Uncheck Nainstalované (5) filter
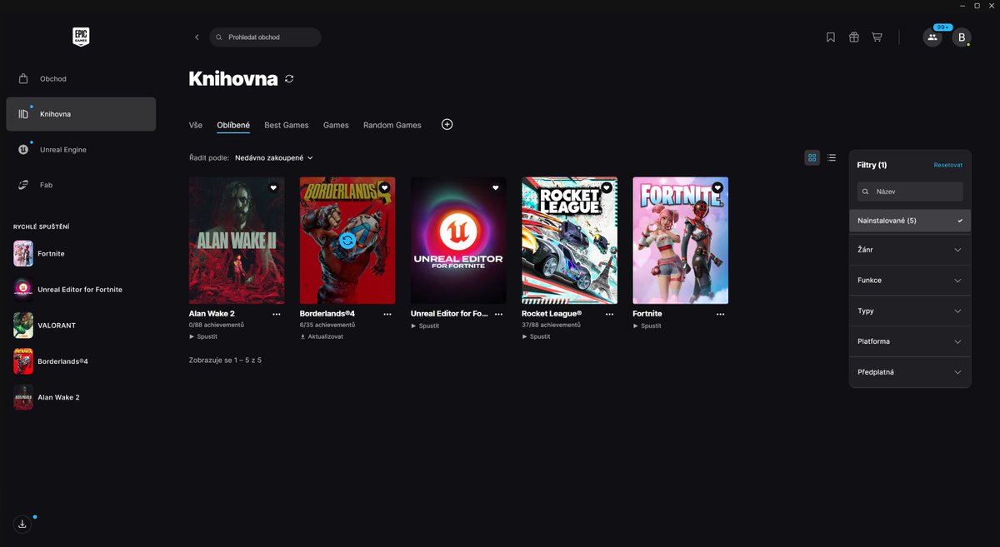Image resolution: width=1000 pixels, height=547 pixels. pos(910,221)
